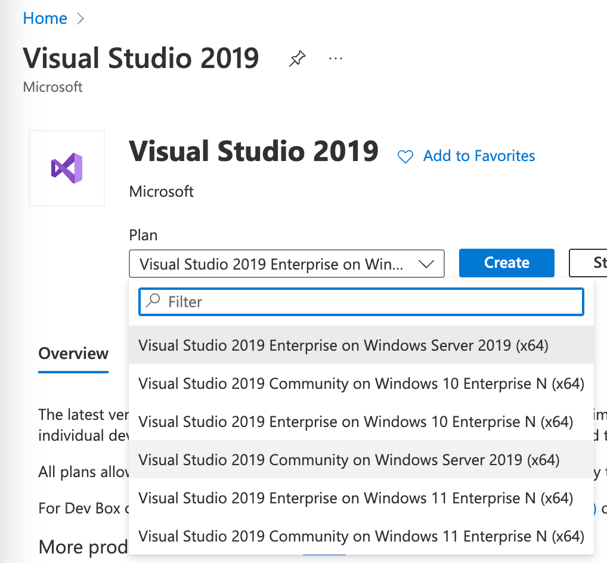Click the Add to Favorites link
Screen dimensions: 607x563
[479, 156]
